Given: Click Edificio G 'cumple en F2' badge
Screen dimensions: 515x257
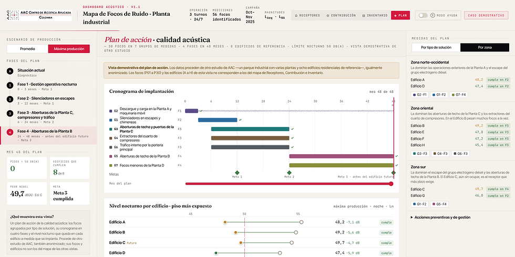Looking at the screenshot, I should [498, 195].
